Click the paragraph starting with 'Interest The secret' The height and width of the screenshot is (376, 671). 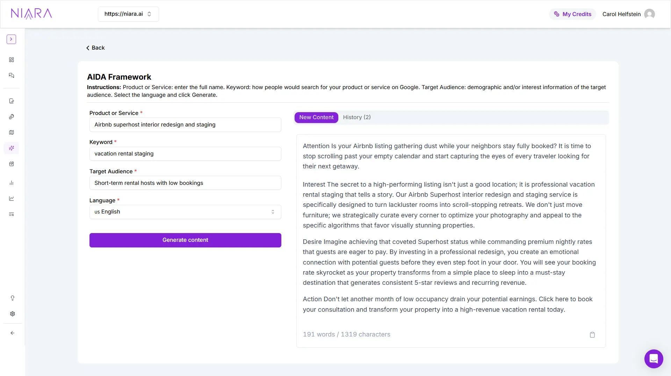pyautogui.click(x=449, y=205)
